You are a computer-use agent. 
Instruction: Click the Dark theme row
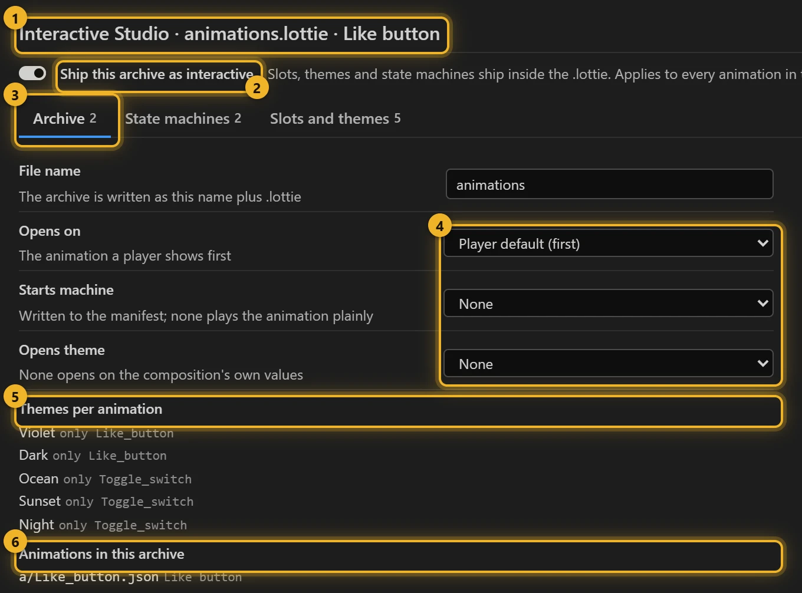tap(93, 455)
